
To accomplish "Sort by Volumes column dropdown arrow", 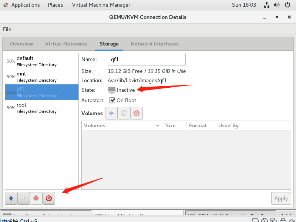I will pyautogui.click(x=158, y=125).
